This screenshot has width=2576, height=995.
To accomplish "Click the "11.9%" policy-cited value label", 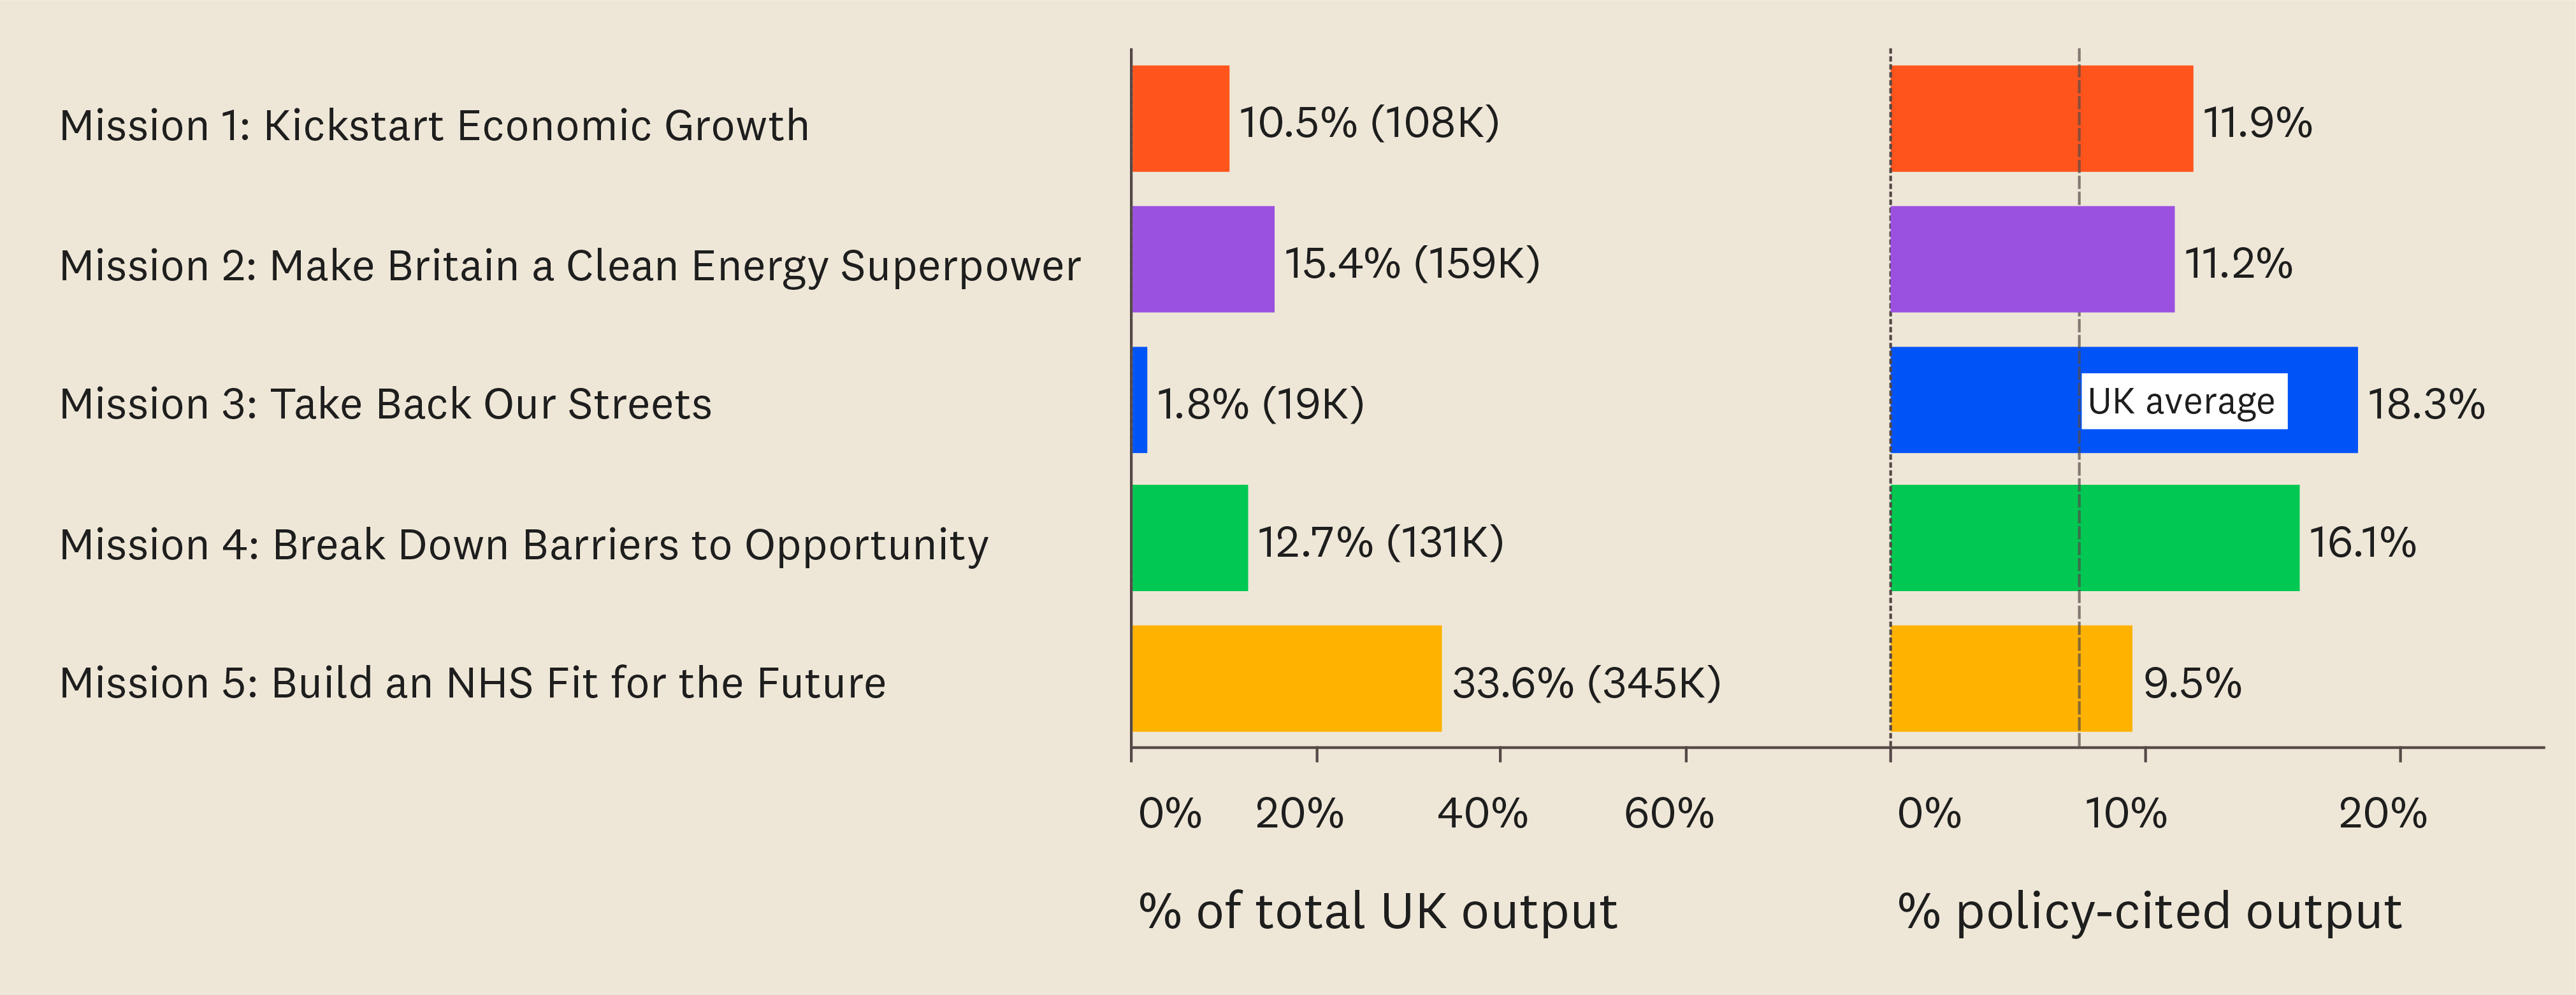I will click(2257, 123).
